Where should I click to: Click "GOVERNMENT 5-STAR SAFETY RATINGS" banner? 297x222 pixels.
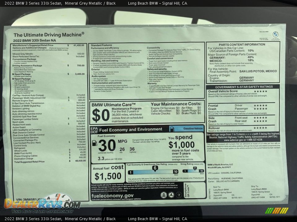pyautogui.click(x=244, y=87)
